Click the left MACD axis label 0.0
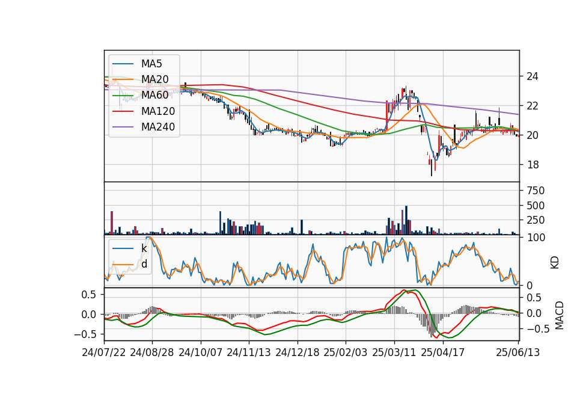This screenshot has height=415, width=577. pos(88,315)
